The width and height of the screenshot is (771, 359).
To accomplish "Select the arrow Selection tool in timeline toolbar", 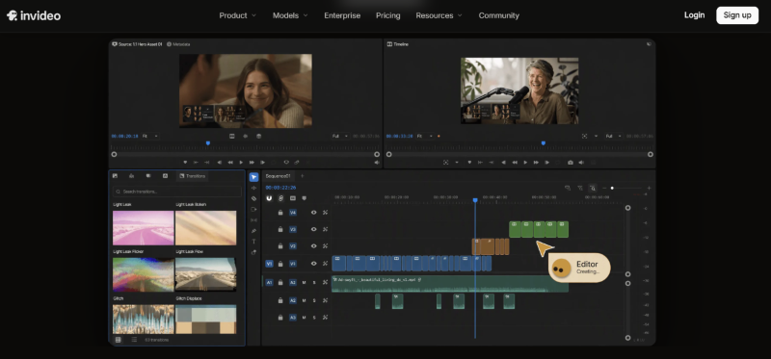I will pos(253,177).
